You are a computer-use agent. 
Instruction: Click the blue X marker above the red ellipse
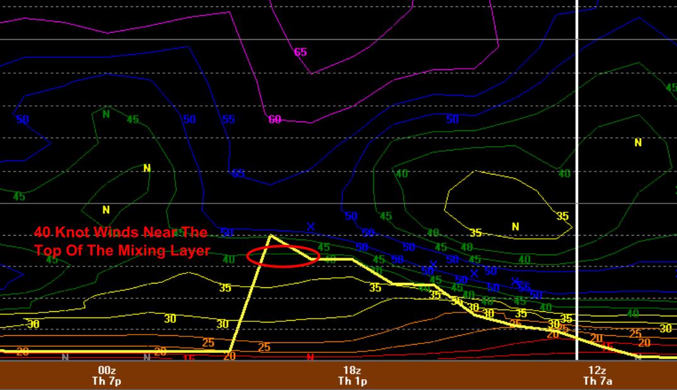coord(311,227)
